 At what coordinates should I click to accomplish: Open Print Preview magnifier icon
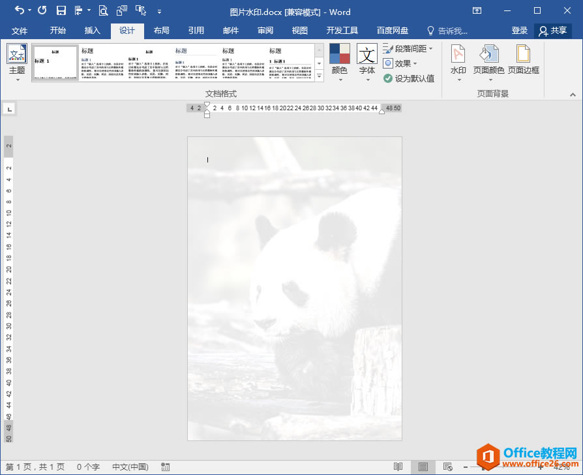pyautogui.click(x=103, y=11)
